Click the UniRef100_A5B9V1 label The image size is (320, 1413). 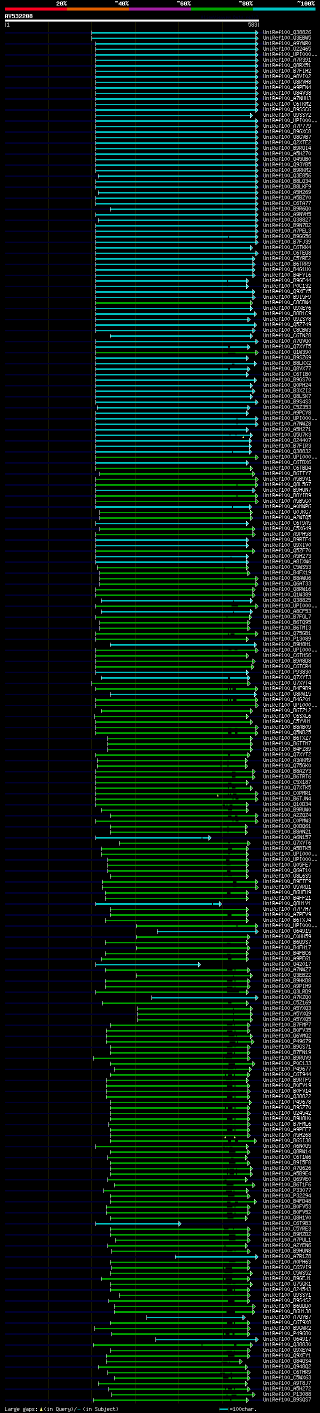287,479
